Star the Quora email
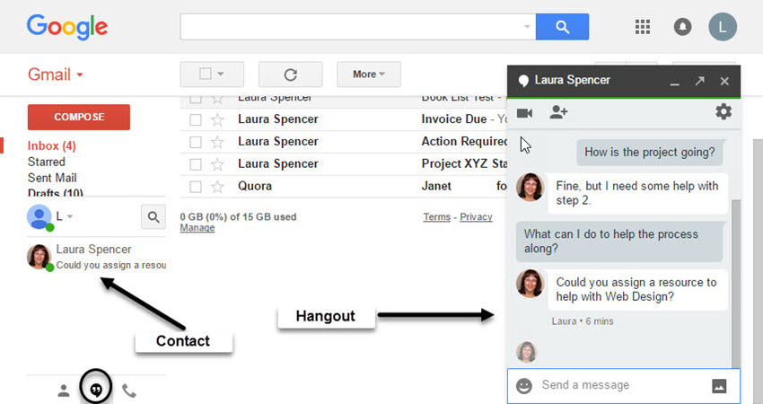This screenshot has width=763, height=404. (x=217, y=187)
